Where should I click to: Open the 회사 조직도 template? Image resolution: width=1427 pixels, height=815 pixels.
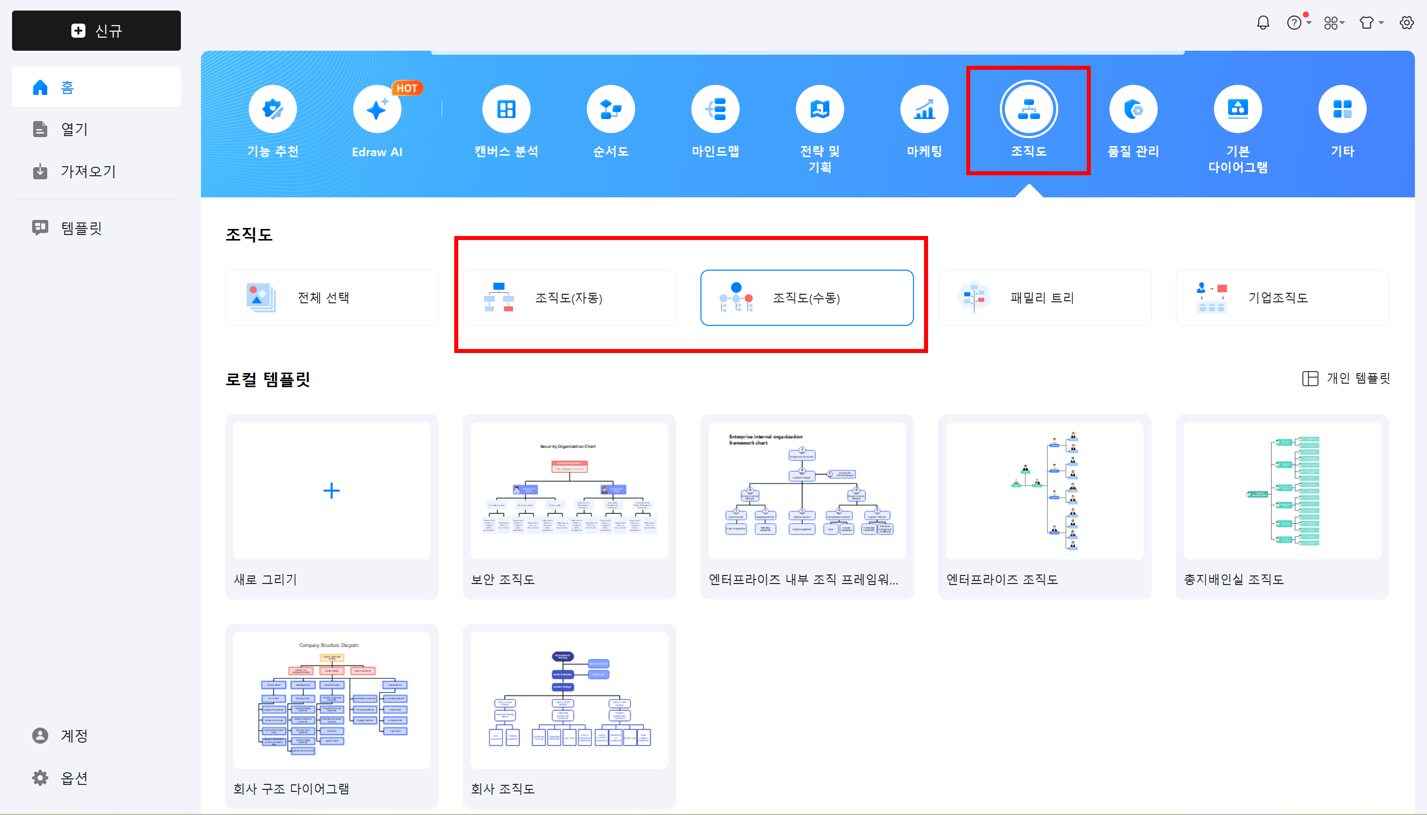[x=569, y=716]
